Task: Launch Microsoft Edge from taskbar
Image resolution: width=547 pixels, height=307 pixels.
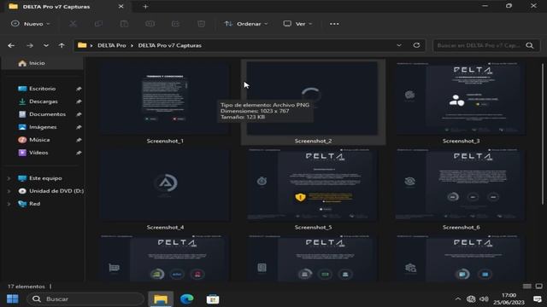Action: coord(187,299)
